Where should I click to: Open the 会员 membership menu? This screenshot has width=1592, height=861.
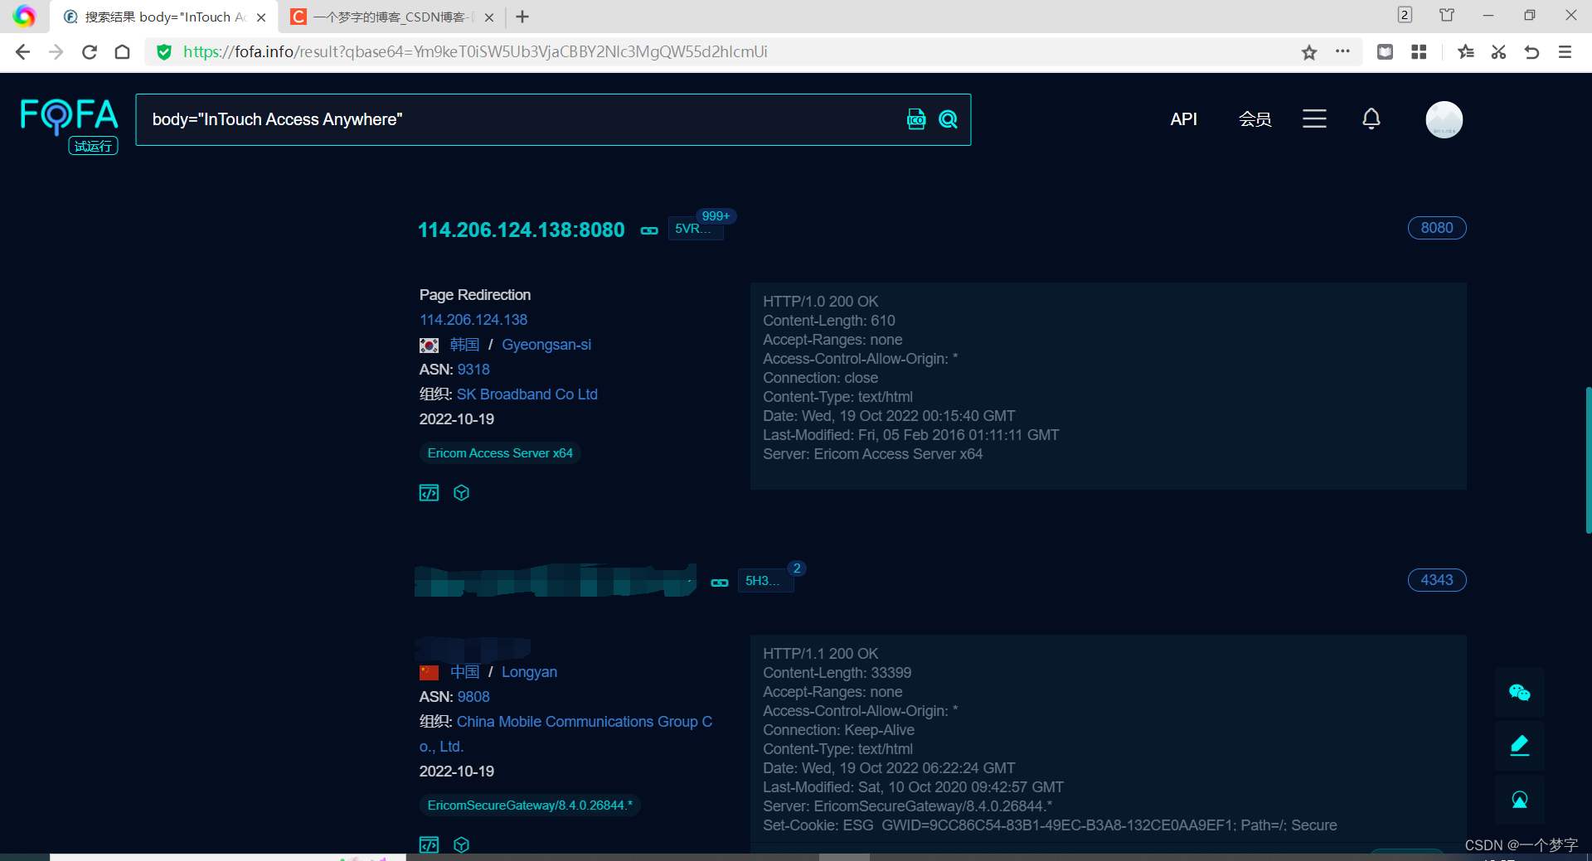click(1255, 119)
